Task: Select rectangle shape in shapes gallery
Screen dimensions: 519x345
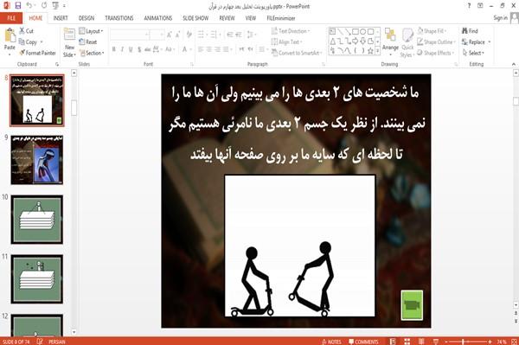Action: (x=356, y=31)
